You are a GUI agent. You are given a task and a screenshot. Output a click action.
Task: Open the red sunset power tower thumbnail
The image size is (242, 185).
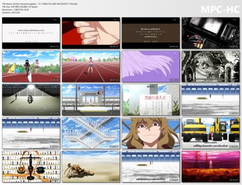(x=211, y=167)
